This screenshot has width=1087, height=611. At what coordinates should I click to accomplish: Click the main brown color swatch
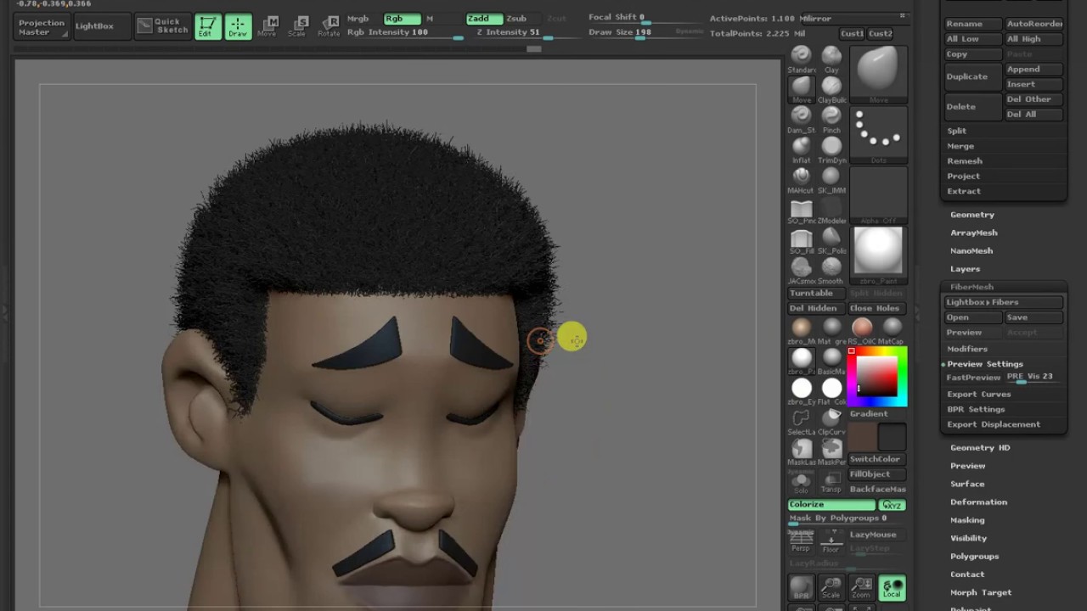pos(862,437)
